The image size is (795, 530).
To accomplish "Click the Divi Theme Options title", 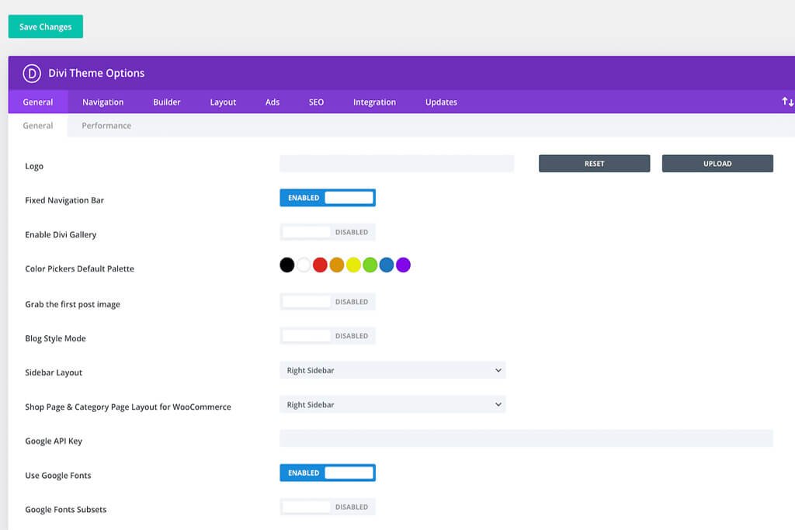I will pyautogui.click(x=96, y=73).
